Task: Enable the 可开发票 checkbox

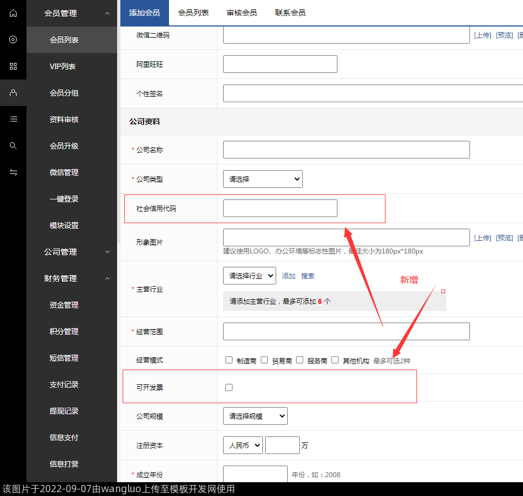Action: pos(229,388)
